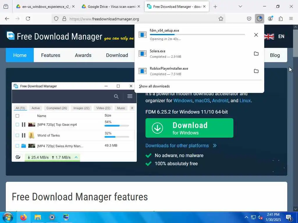Click muted volume tray icon
The image size is (298, 223).
pyautogui.click(x=260, y=217)
